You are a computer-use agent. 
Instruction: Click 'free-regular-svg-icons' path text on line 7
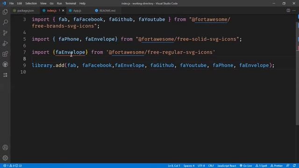click(x=180, y=52)
